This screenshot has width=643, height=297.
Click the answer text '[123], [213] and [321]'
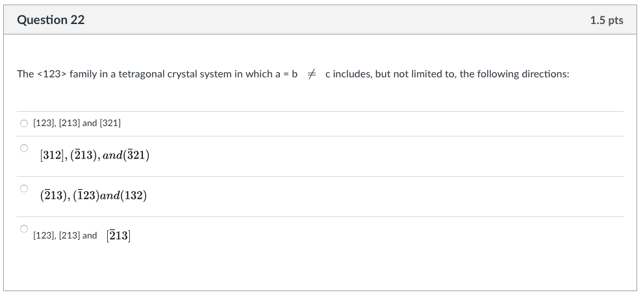coord(77,123)
